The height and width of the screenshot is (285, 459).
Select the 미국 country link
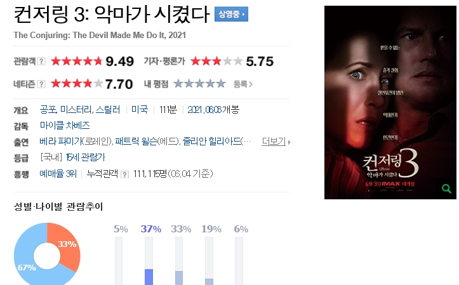pos(140,109)
